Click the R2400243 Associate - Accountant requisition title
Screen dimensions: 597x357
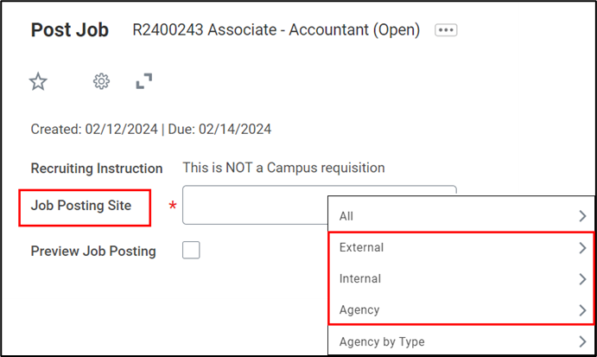276,30
